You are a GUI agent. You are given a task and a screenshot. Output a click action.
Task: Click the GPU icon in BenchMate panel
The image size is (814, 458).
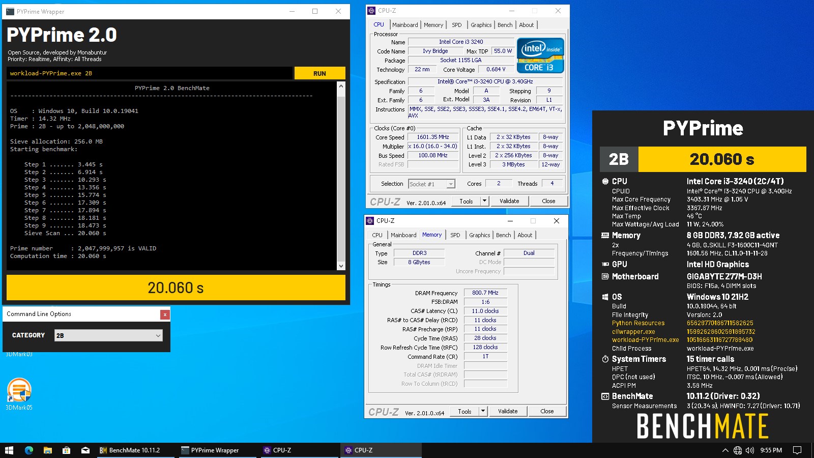[x=605, y=264]
